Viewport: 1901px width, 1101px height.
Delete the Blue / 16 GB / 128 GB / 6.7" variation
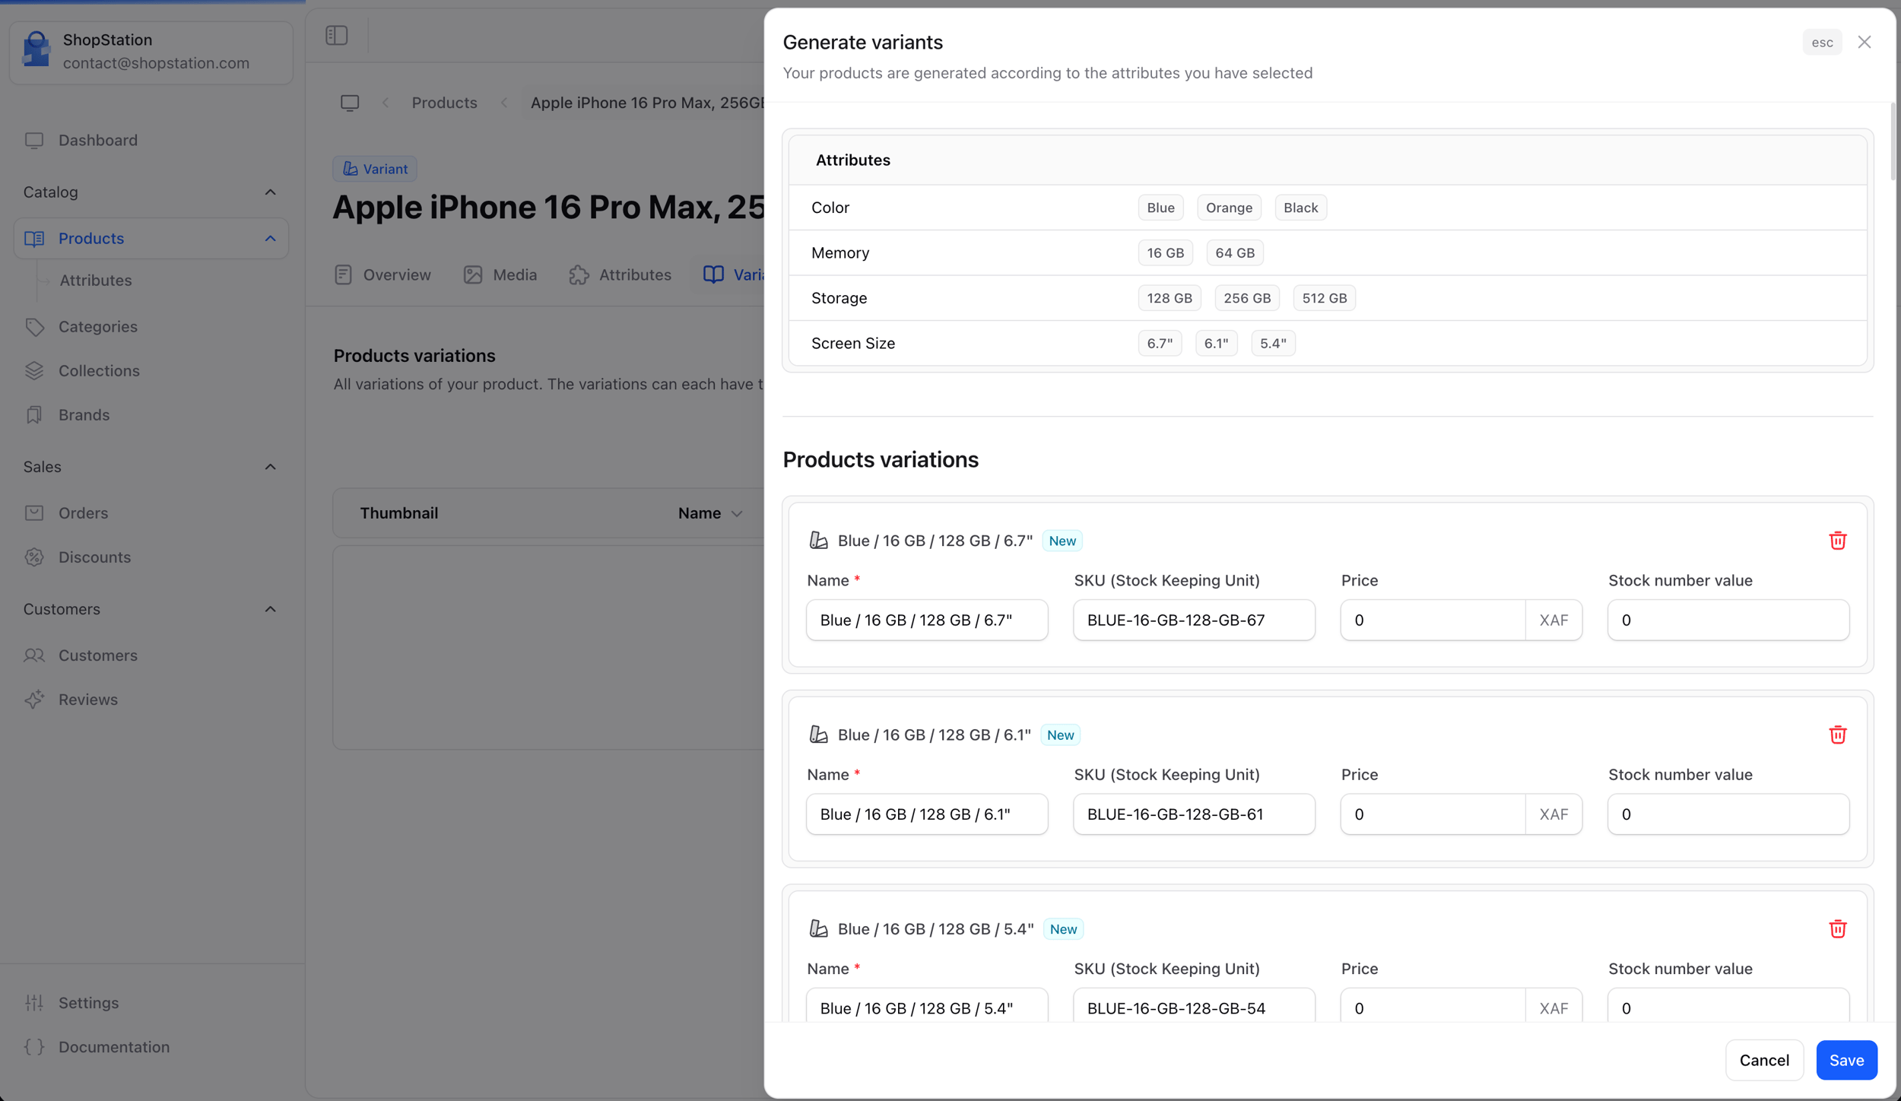tap(1837, 540)
